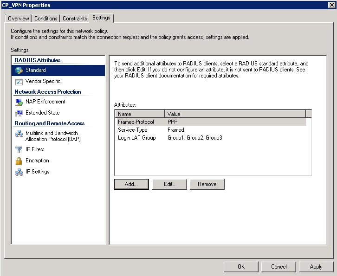This screenshot has height=276, width=337.
Task: Select the Framed-Protocol attribute row
Action: pos(212,122)
